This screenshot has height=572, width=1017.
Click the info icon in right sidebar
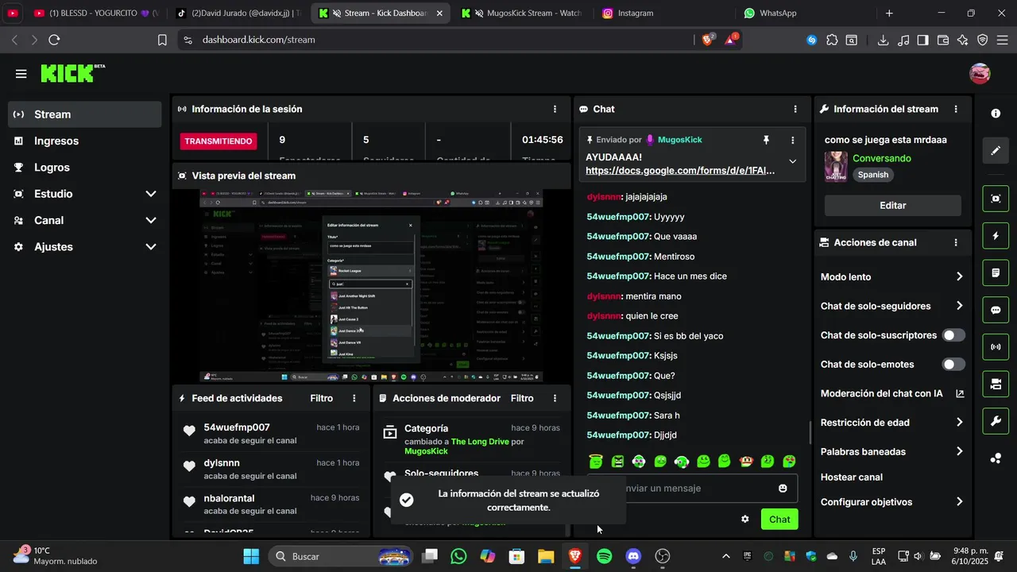pyautogui.click(x=996, y=114)
